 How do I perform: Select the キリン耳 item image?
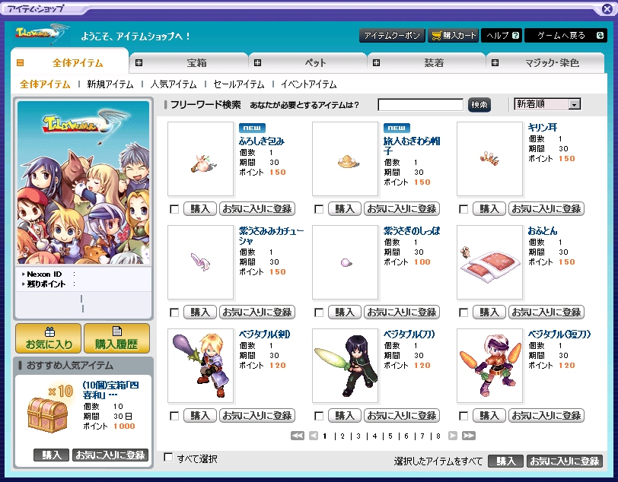click(490, 159)
